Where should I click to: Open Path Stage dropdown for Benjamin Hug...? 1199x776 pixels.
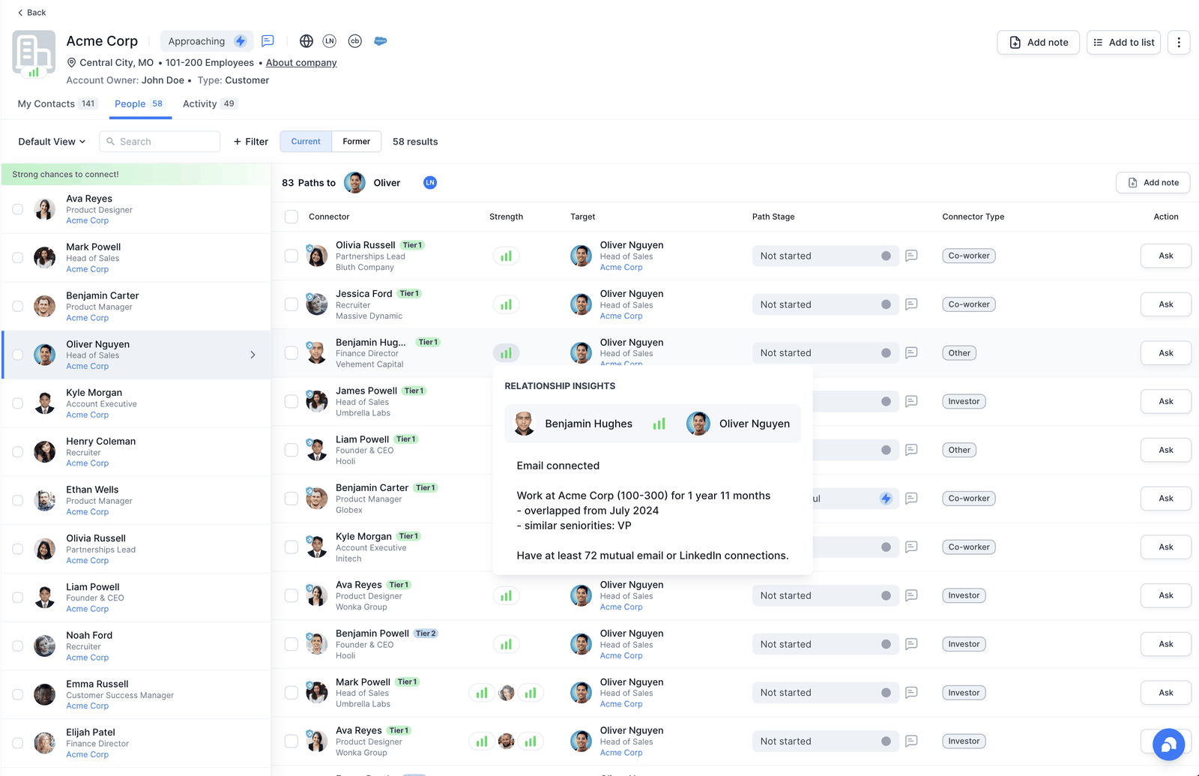point(825,353)
